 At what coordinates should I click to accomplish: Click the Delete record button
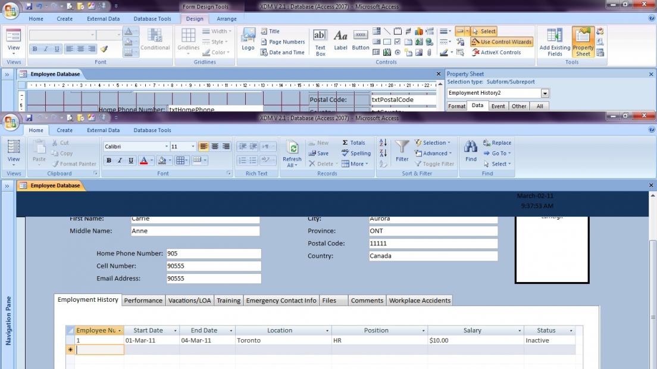322,164
